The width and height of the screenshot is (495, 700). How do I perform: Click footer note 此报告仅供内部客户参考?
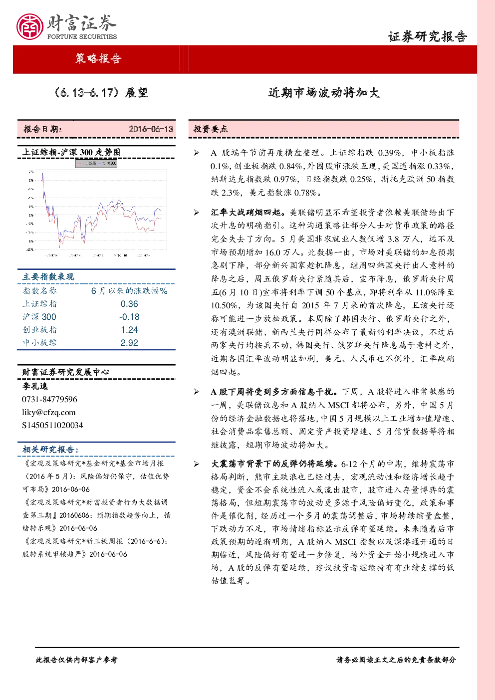coord(76,660)
